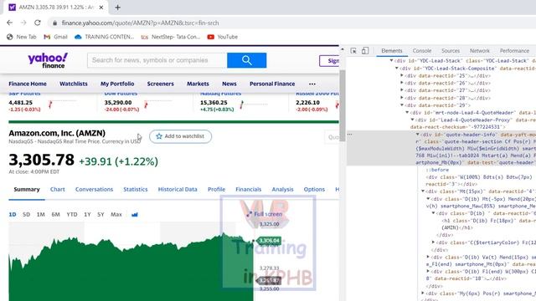The width and height of the screenshot is (536, 301).
Task: Switch to the Chart tab
Action: coord(58,190)
